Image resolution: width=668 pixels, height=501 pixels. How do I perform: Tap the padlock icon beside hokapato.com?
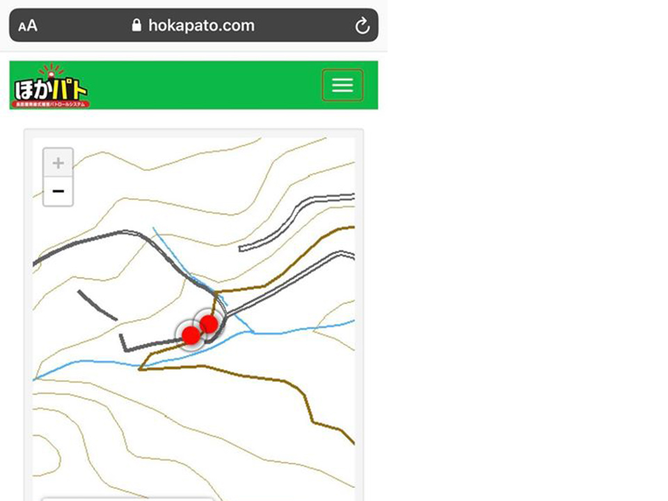(x=136, y=25)
